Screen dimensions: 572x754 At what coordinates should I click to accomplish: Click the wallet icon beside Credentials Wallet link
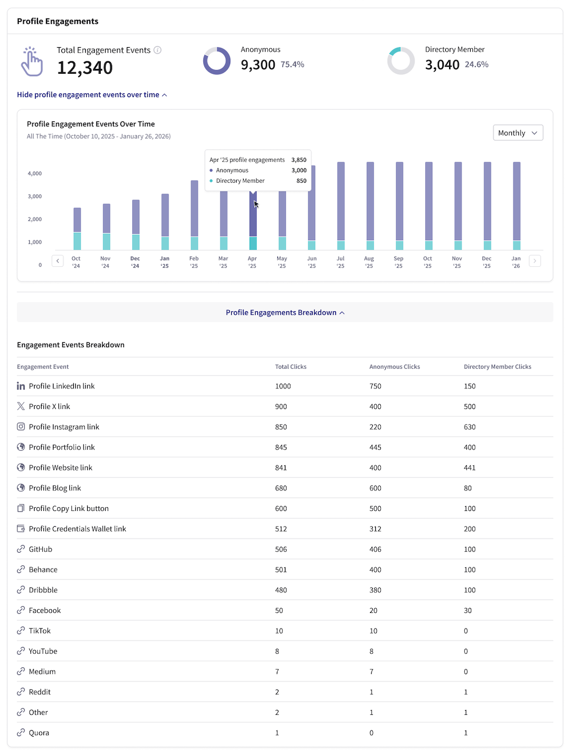tap(21, 529)
